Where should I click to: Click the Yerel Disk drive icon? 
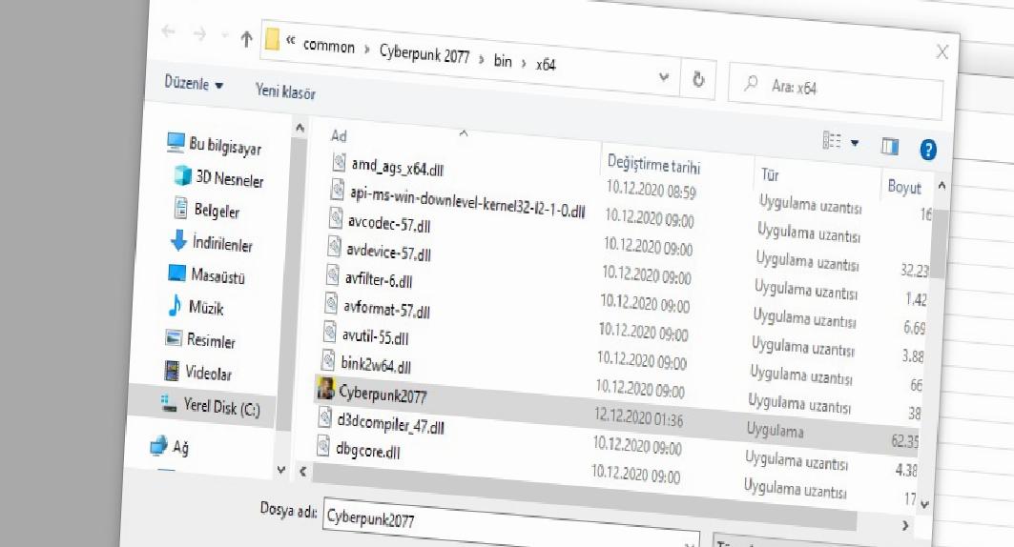[x=168, y=404]
